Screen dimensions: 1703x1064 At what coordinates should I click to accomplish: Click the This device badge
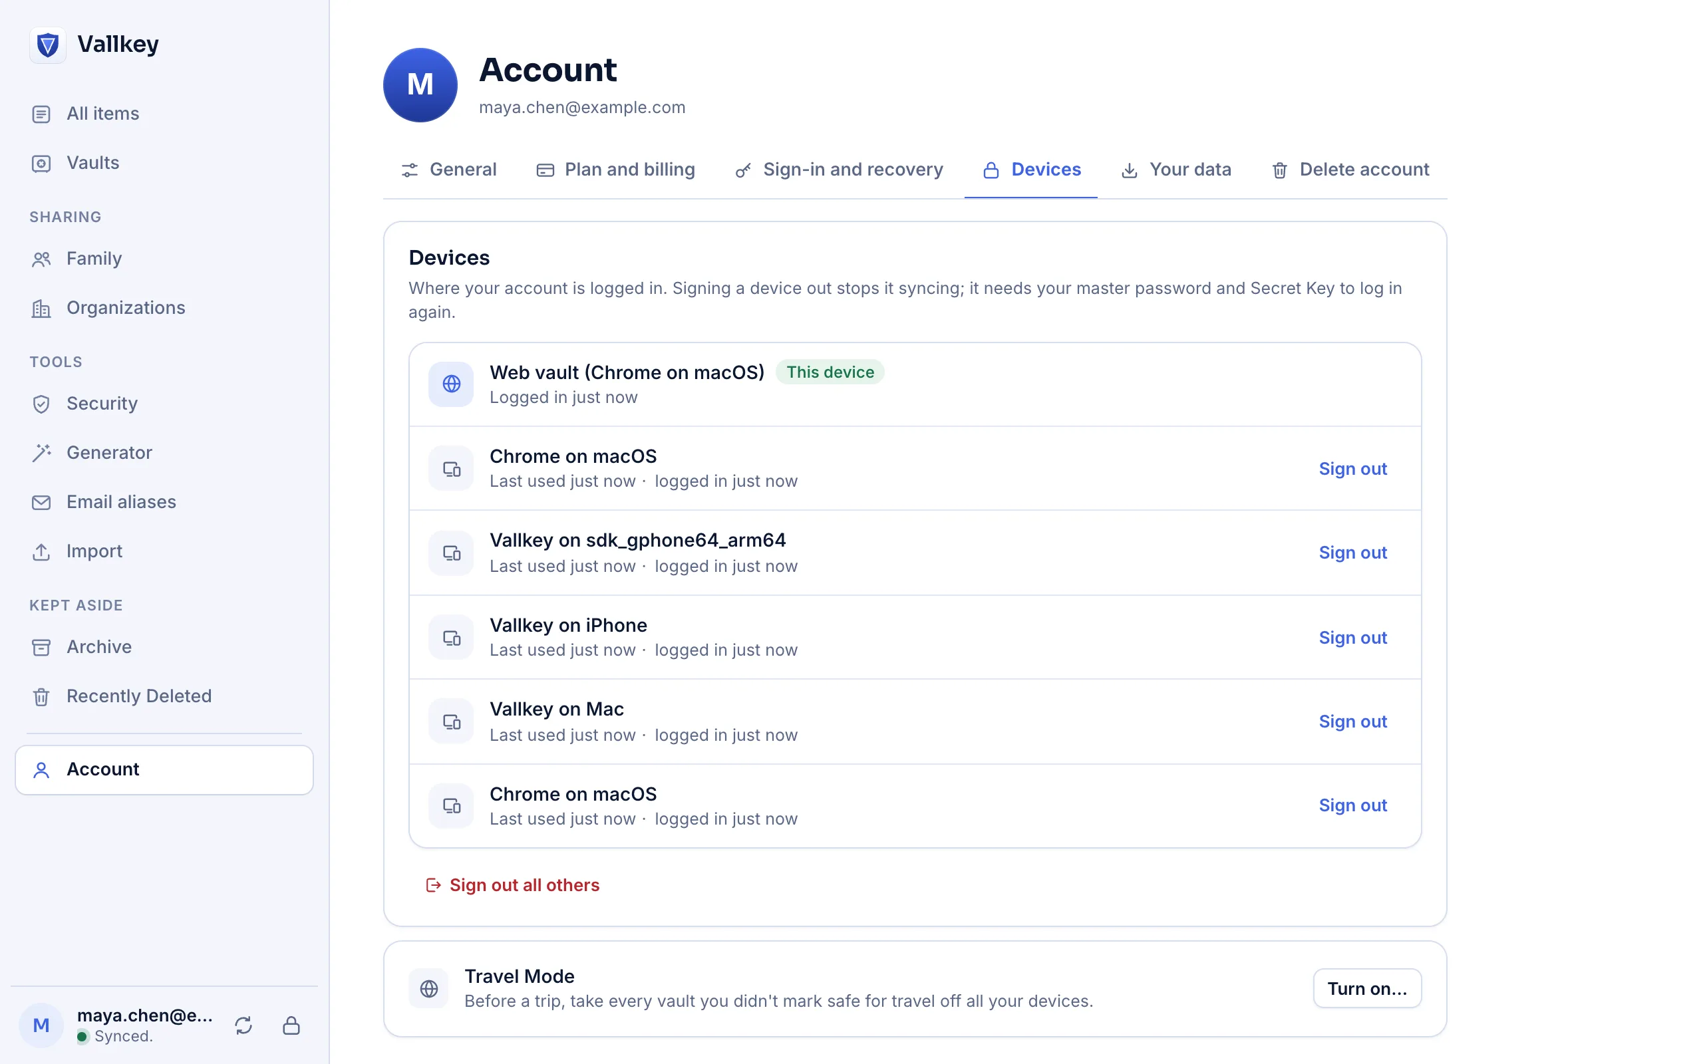pyautogui.click(x=830, y=372)
